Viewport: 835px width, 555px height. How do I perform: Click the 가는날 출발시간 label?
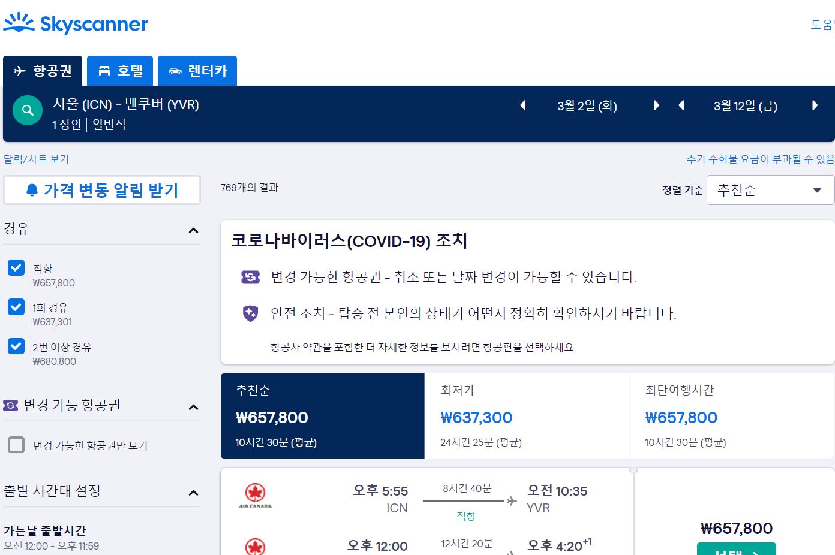[x=45, y=530]
